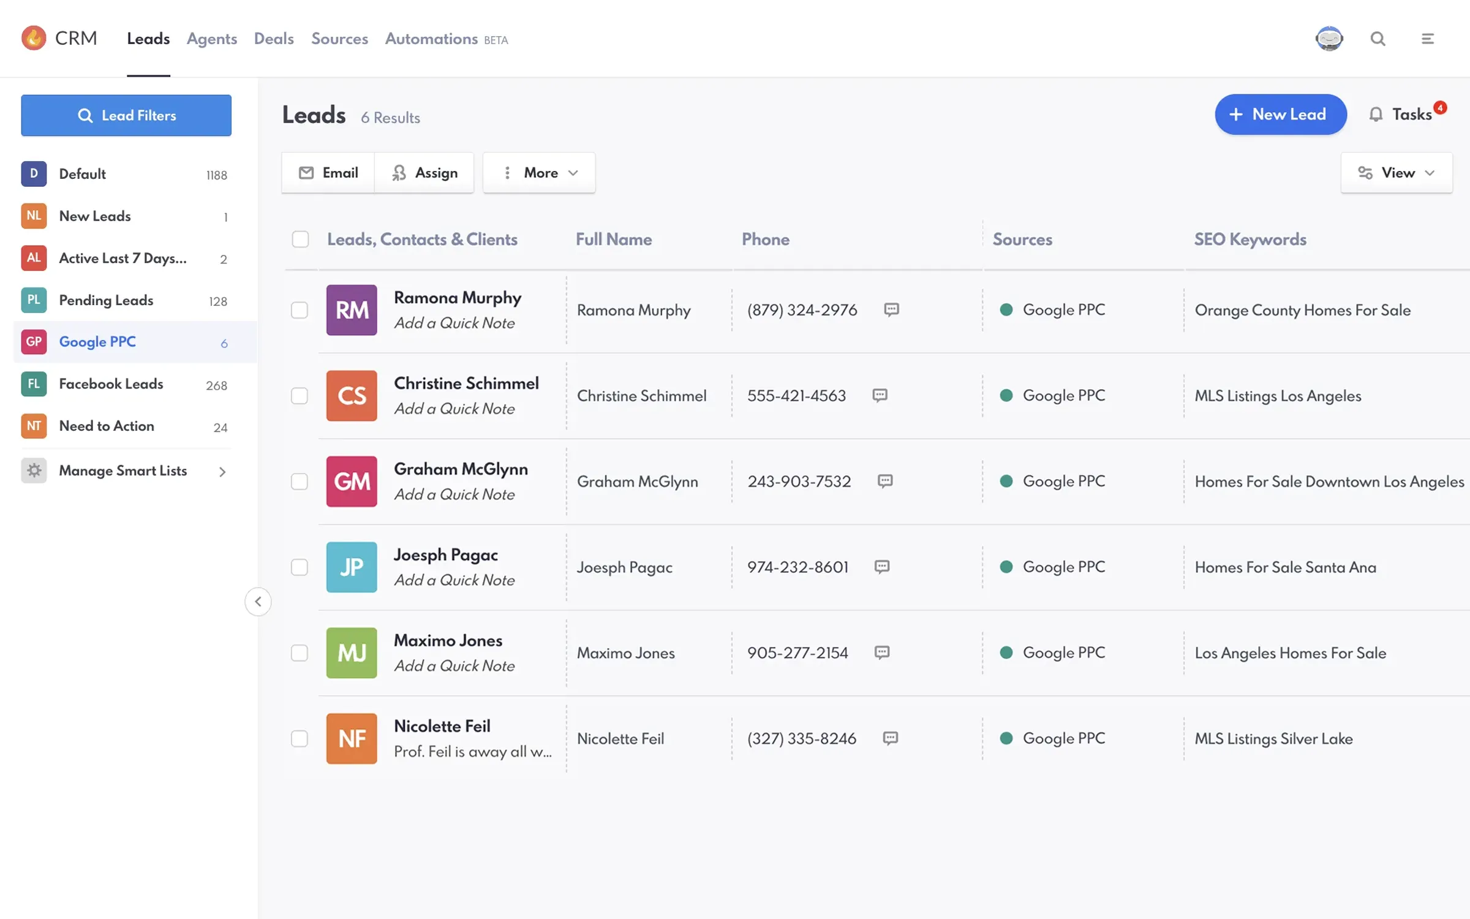
Task: Open the user profile avatar
Action: (x=1329, y=39)
